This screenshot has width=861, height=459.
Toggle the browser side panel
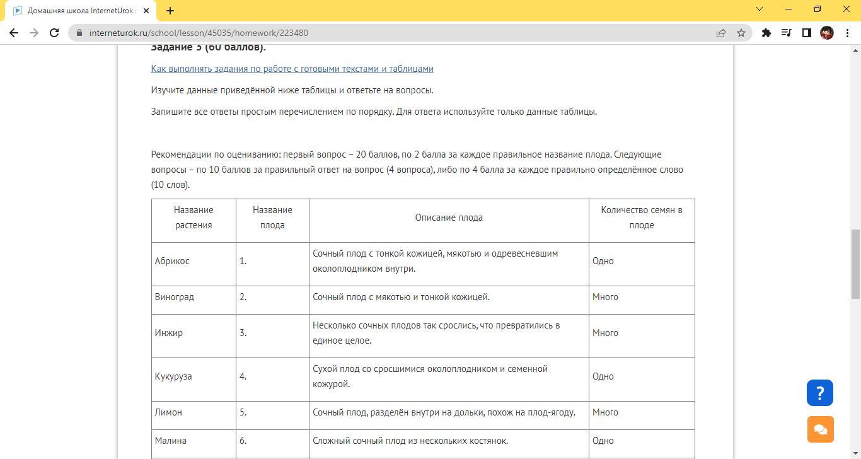807,33
